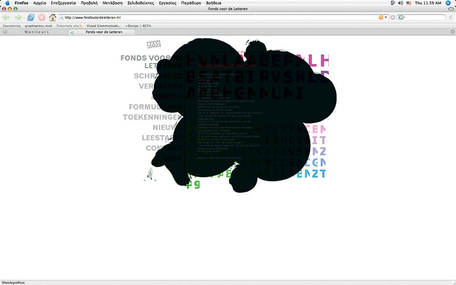The image size is (456, 285).
Task: Toggle toolbar with the pill button in title bar
Action: click(451, 9)
